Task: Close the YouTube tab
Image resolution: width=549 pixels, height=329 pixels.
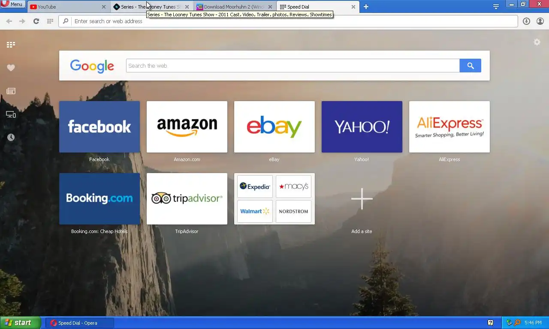Action: tap(104, 7)
